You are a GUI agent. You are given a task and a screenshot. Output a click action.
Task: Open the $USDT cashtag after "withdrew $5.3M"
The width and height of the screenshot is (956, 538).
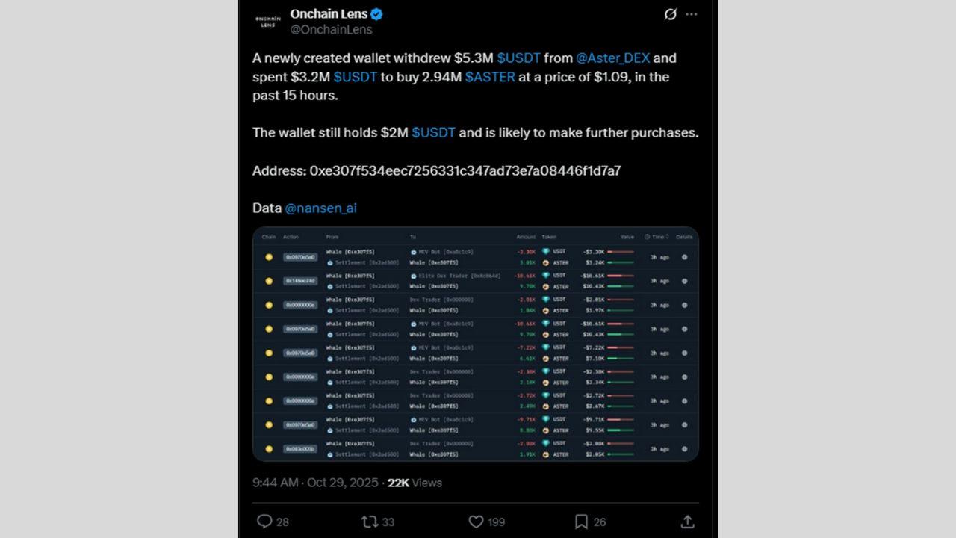pyautogui.click(x=518, y=58)
